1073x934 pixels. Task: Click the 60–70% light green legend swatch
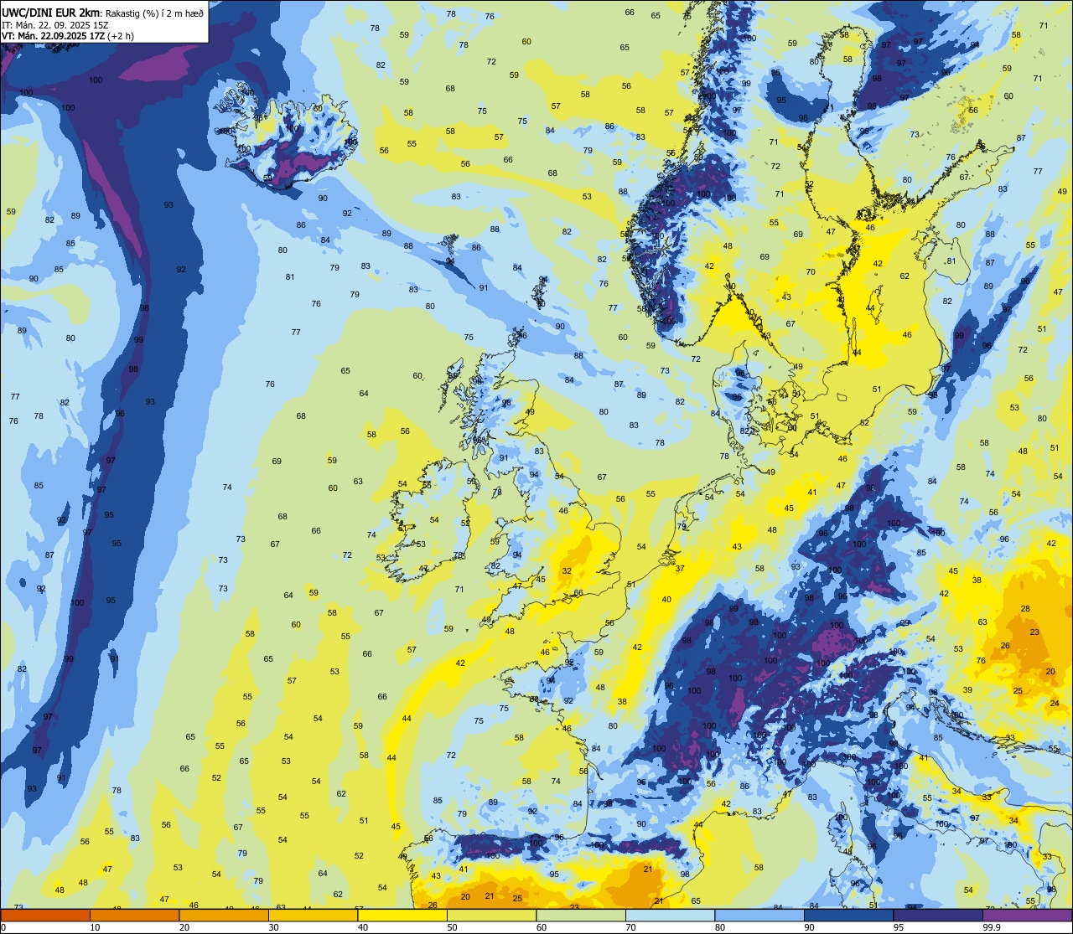point(581,916)
